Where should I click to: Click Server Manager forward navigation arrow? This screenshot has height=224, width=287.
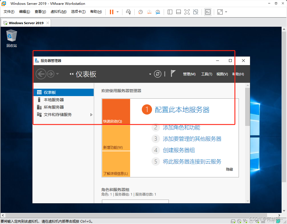coord(50,74)
